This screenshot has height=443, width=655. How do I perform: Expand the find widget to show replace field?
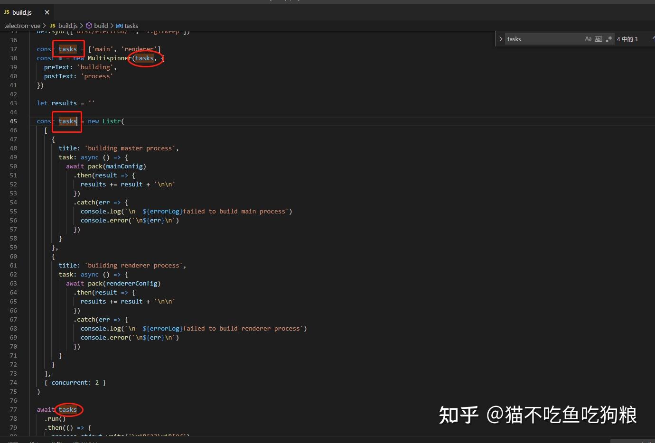[x=501, y=39]
